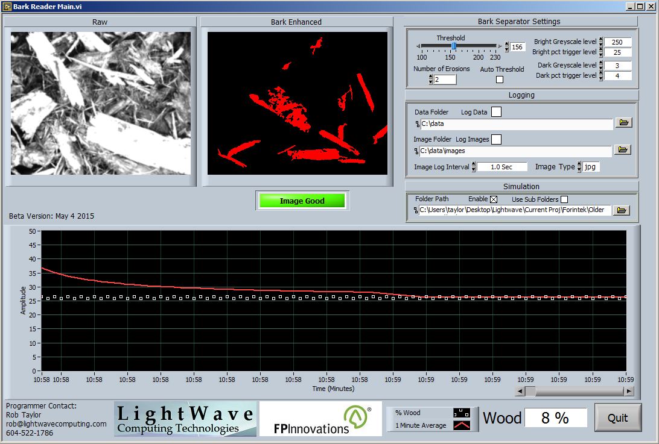Click the Dark pct trigger level stepper arrows
Image resolution: width=659 pixels, height=444 pixels.
[x=601, y=75]
